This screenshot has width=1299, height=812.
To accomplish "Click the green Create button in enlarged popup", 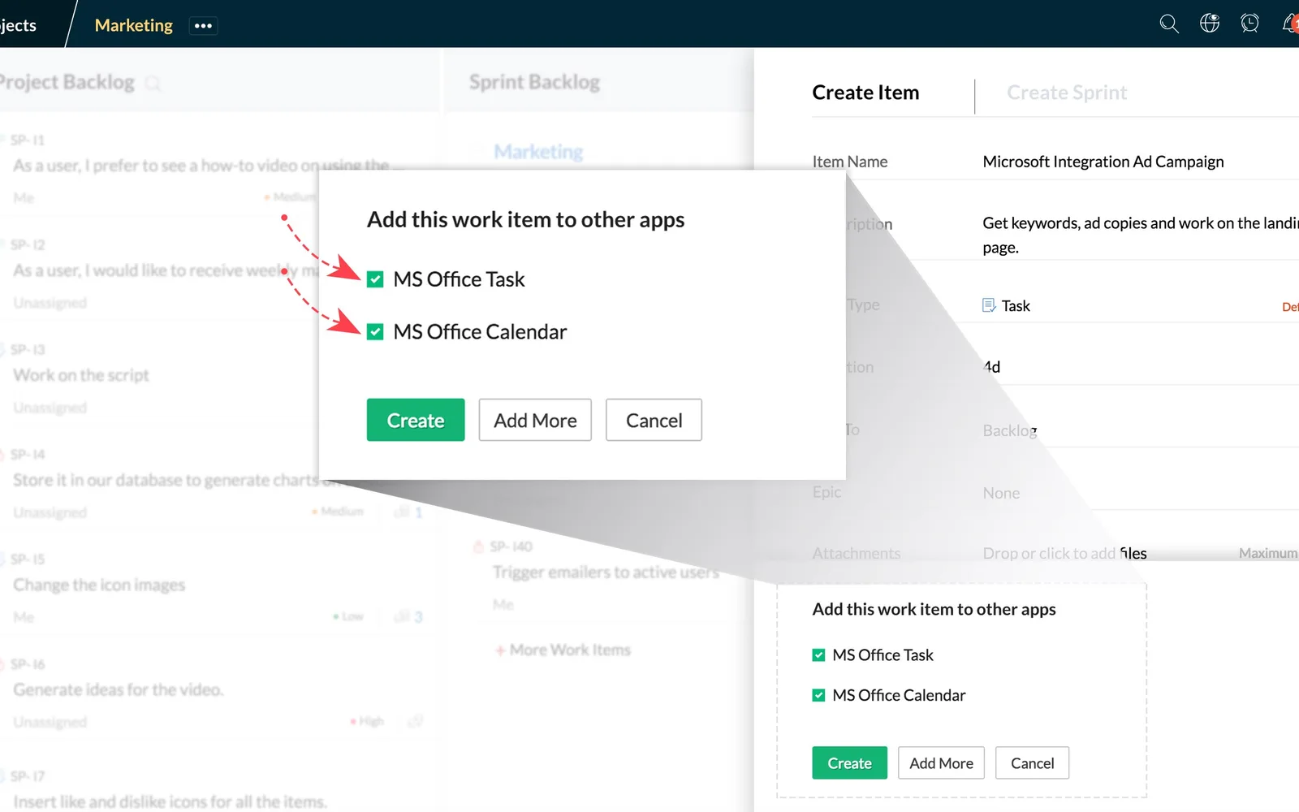I will point(416,420).
